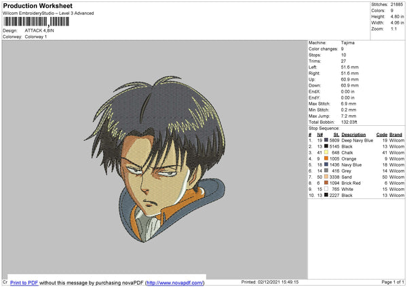Click the Height value '4.80 in'

pyautogui.click(x=397, y=16)
